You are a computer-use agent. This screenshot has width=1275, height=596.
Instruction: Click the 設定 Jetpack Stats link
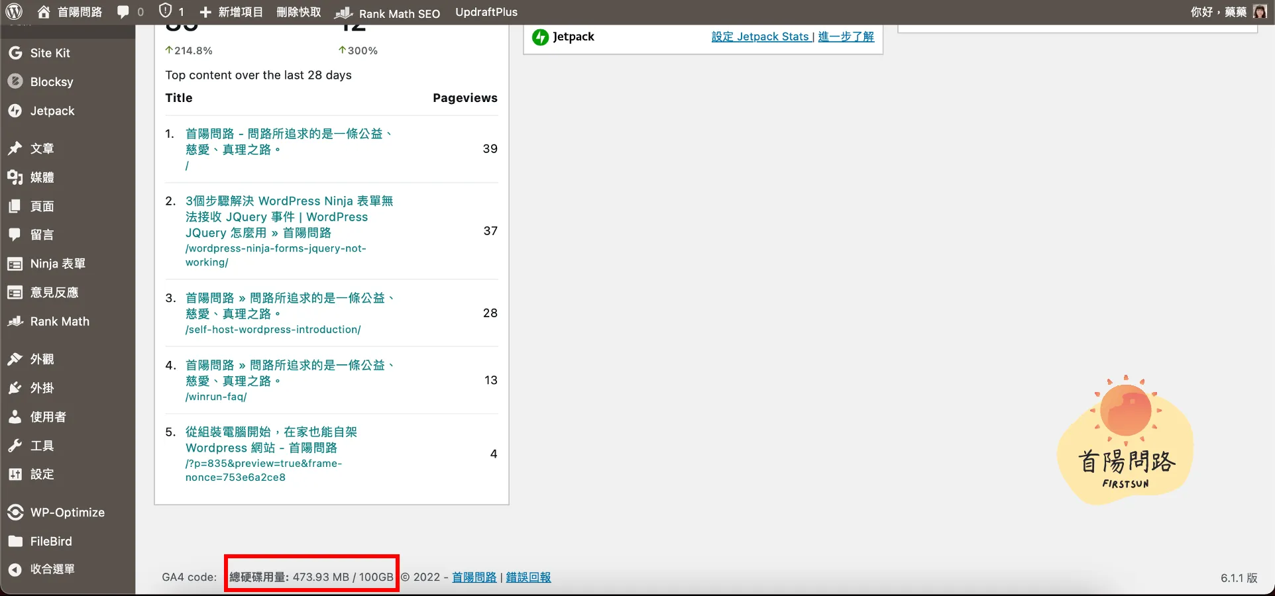(760, 36)
